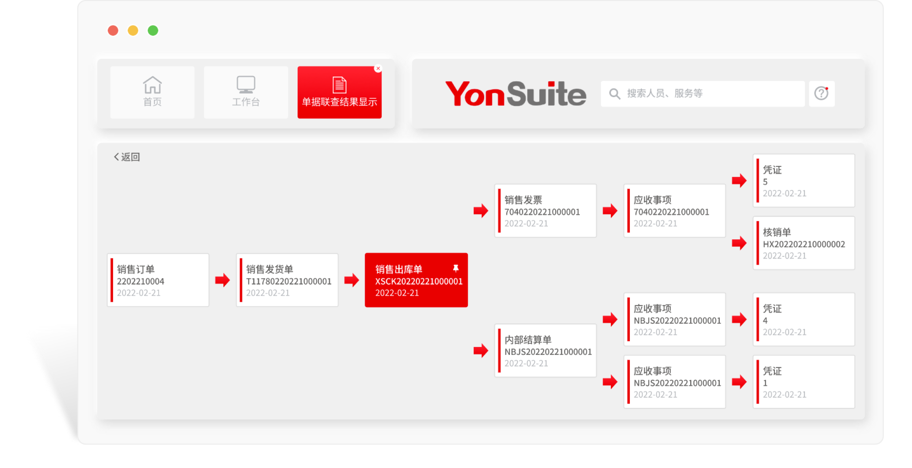Screen dimensions: 912x468
Task: Open the 工作台 workbench monitor icon
Action: pos(246,85)
